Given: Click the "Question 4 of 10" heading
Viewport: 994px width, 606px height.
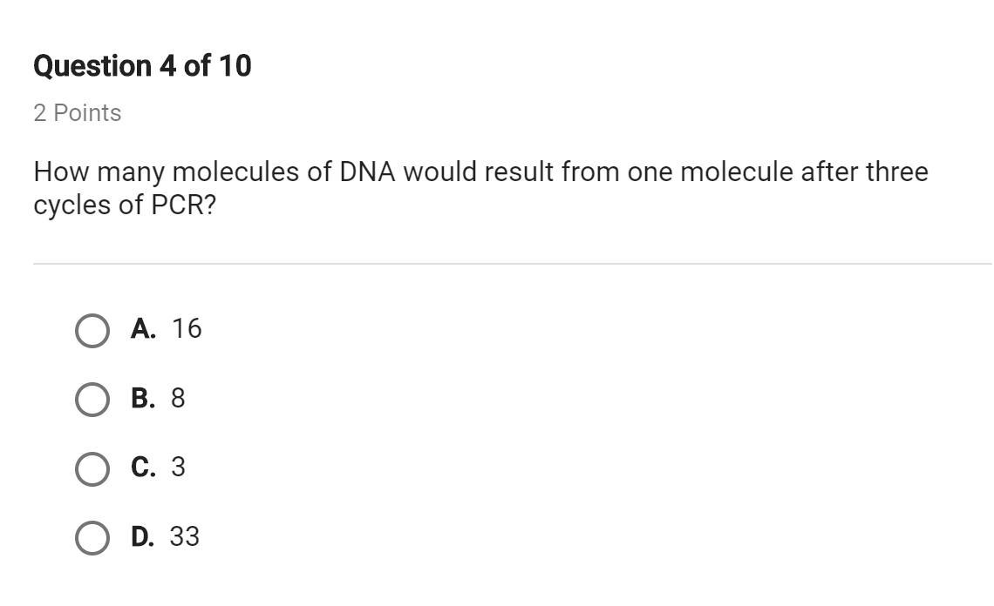Looking at the screenshot, I should [x=142, y=66].
